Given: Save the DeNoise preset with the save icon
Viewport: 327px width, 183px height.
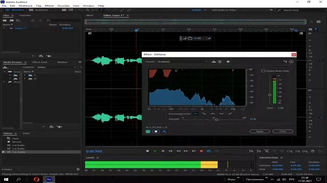Looking at the screenshot, I should coord(214,62).
